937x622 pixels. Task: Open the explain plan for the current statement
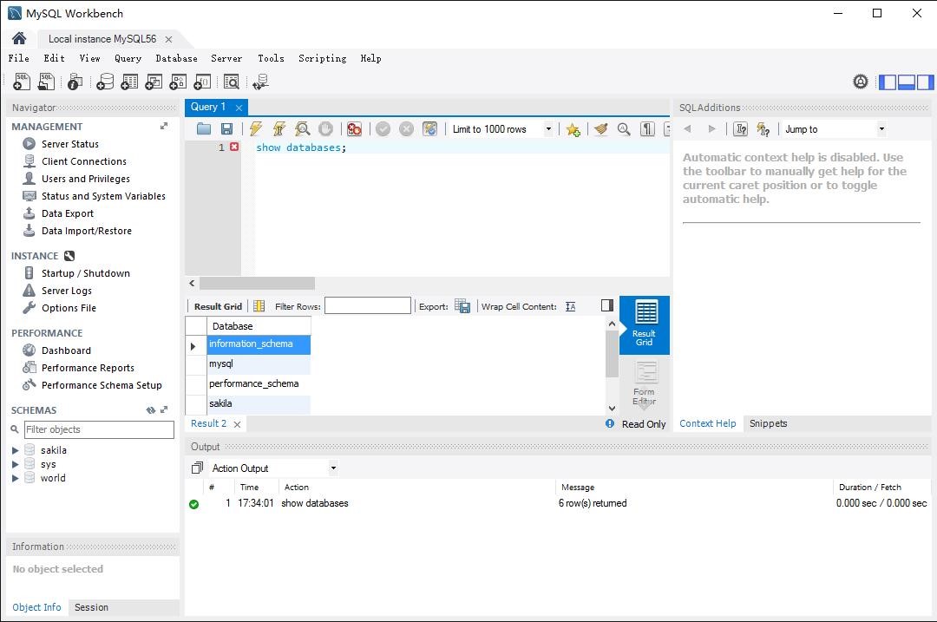click(301, 128)
